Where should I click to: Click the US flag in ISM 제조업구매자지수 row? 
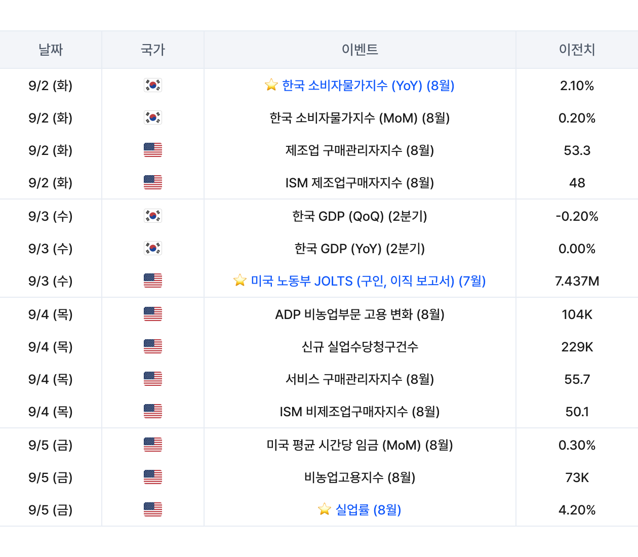[153, 183]
